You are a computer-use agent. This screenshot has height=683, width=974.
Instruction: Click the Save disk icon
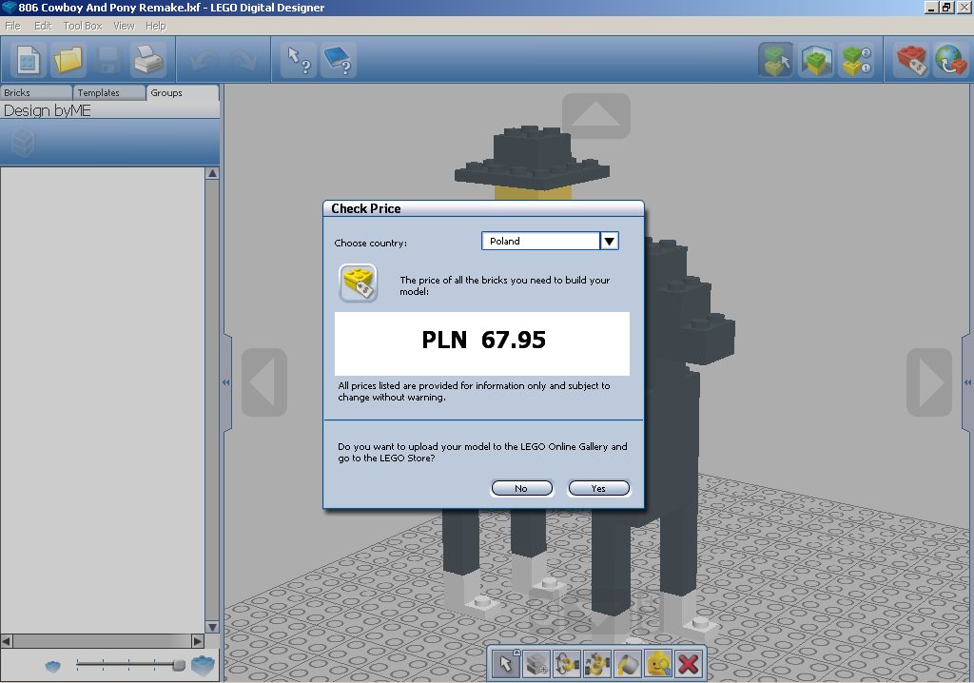point(108,60)
